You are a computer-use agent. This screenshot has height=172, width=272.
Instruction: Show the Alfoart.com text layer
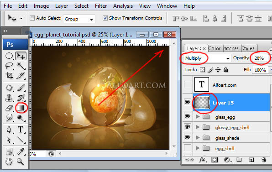(188, 85)
